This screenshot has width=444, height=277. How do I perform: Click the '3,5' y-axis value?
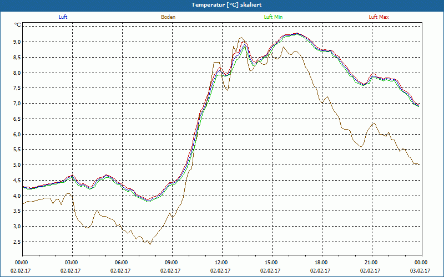pos(18,211)
